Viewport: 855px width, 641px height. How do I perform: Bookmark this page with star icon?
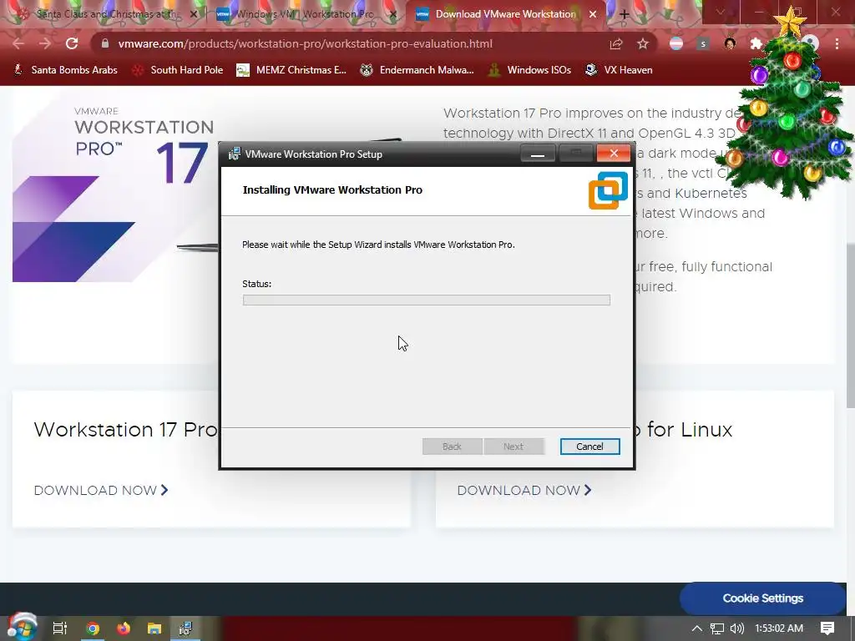(x=643, y=43)
